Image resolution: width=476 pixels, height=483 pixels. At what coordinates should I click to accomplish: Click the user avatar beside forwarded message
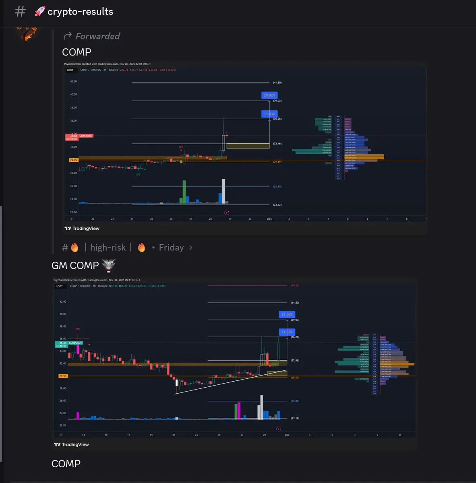click(28, 33)
